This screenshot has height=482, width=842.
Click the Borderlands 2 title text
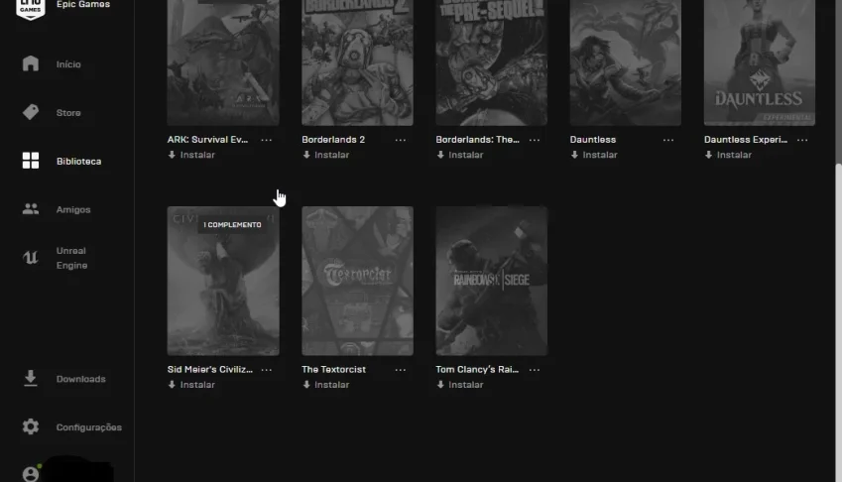pos(333,140)
